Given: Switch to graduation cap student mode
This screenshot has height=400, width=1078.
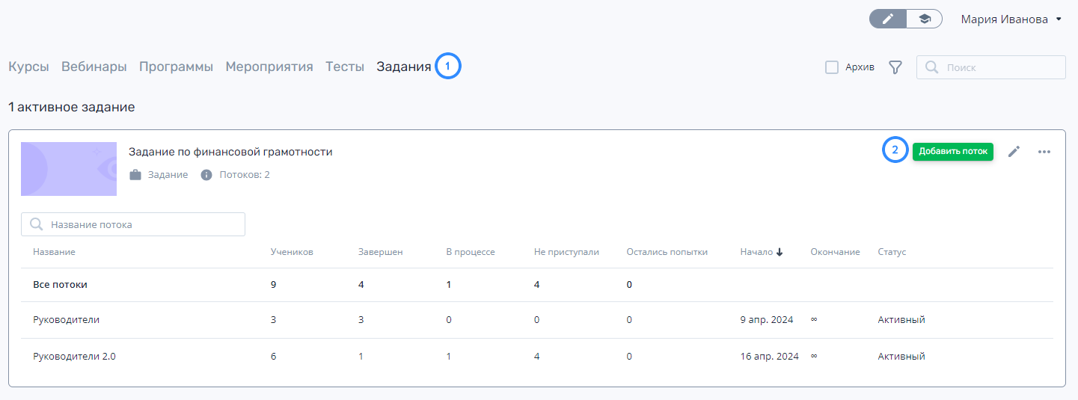Looking at the screenshot, I should 924,19.
